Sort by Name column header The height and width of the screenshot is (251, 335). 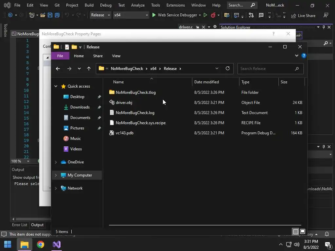coord(118,82)
